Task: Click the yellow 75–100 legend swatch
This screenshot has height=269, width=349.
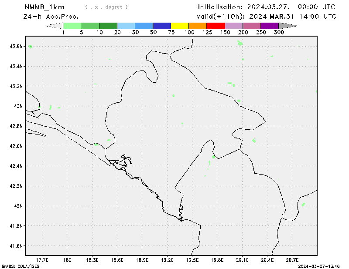Action: (180, 26)
